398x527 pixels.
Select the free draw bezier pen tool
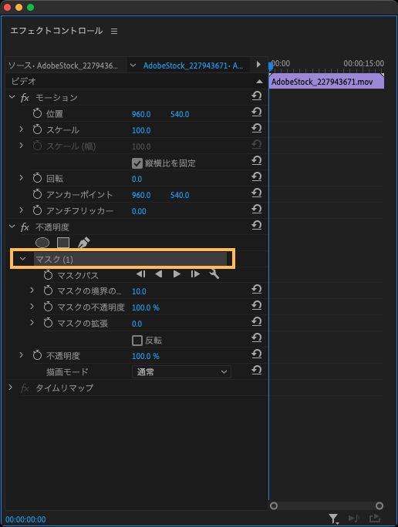coord(83,243)
